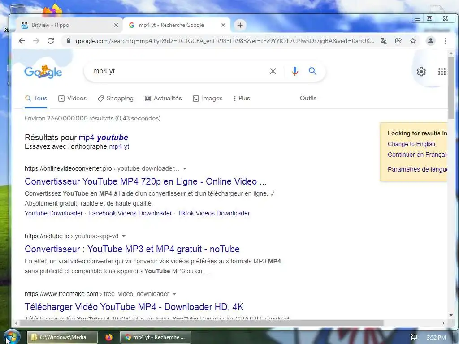The height and width of the screenshot is (344, 459).
Task: Share this page via address bar icon
Action: (x=398, y=41)
